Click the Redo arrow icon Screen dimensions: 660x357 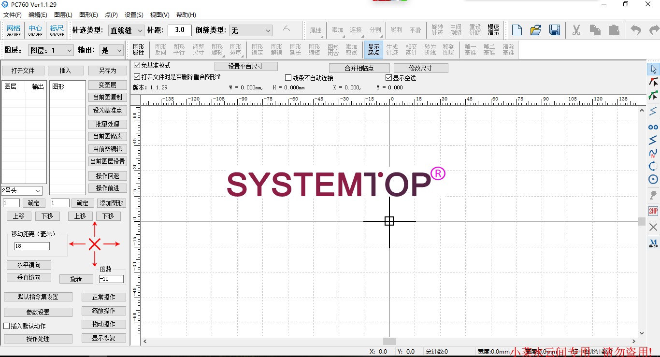click(654, 30)
